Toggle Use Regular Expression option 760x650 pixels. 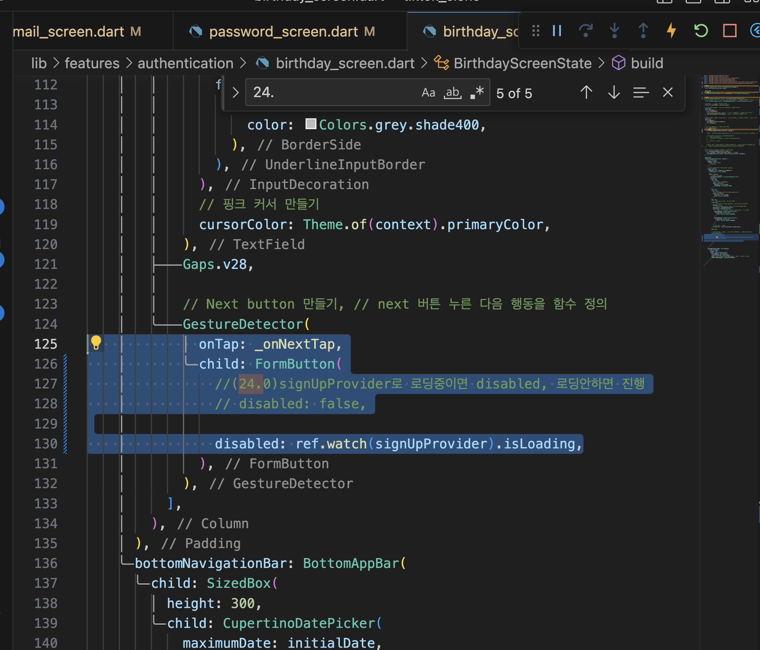click(477, 93)
